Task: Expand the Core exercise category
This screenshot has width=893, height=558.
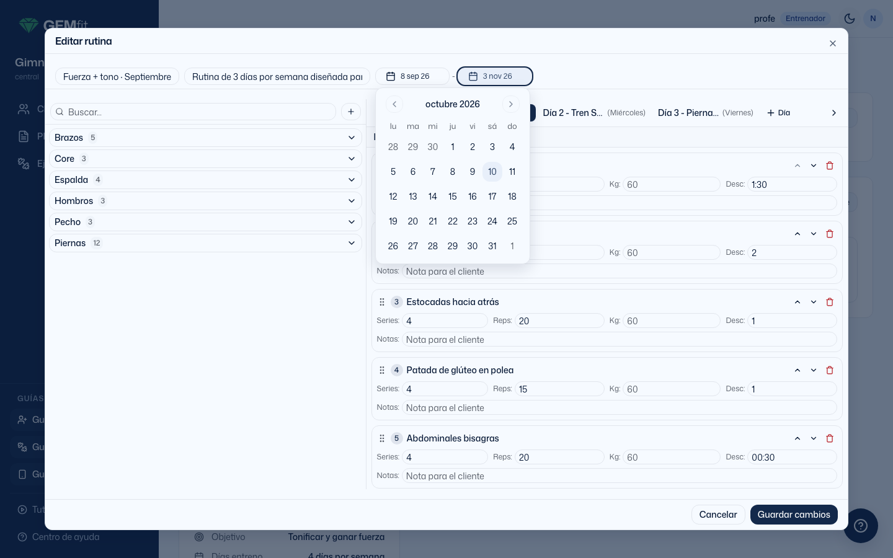Action: point(205,159)
